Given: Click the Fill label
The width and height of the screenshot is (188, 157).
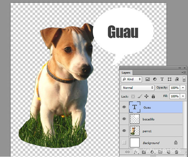Looking at the screenshot, I should [x=165, y=96].
